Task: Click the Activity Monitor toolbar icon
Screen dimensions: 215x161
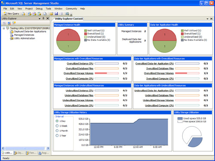Action: tap(67, 14)
